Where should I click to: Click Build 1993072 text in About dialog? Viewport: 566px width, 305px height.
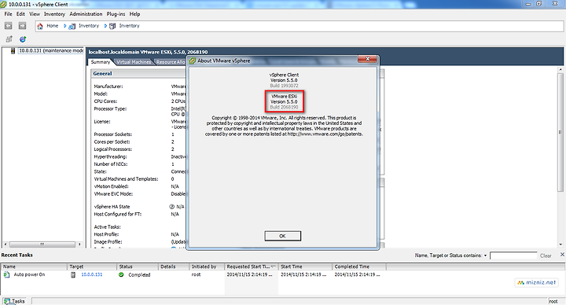click(x=284, y=86)
